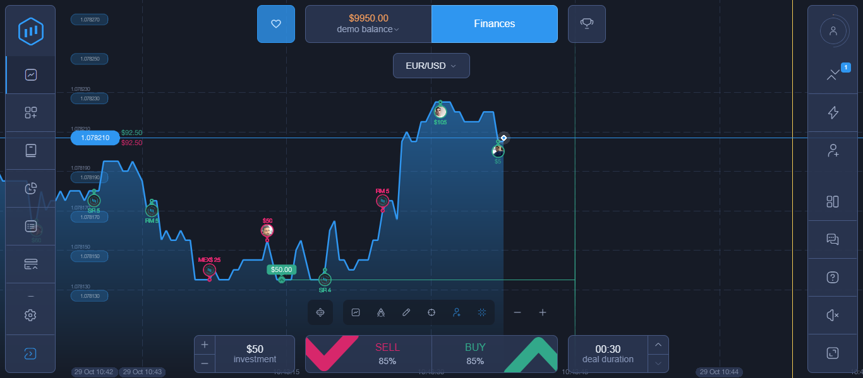Screen dimensions: 863x378
Task: Open the chat support icon
Action: [x=833, y=239]
